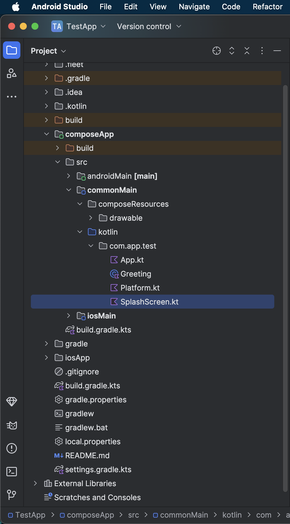Click com in the breadcrumb bar
Viewport: 290px width, 524px height.
coord(264,515)
